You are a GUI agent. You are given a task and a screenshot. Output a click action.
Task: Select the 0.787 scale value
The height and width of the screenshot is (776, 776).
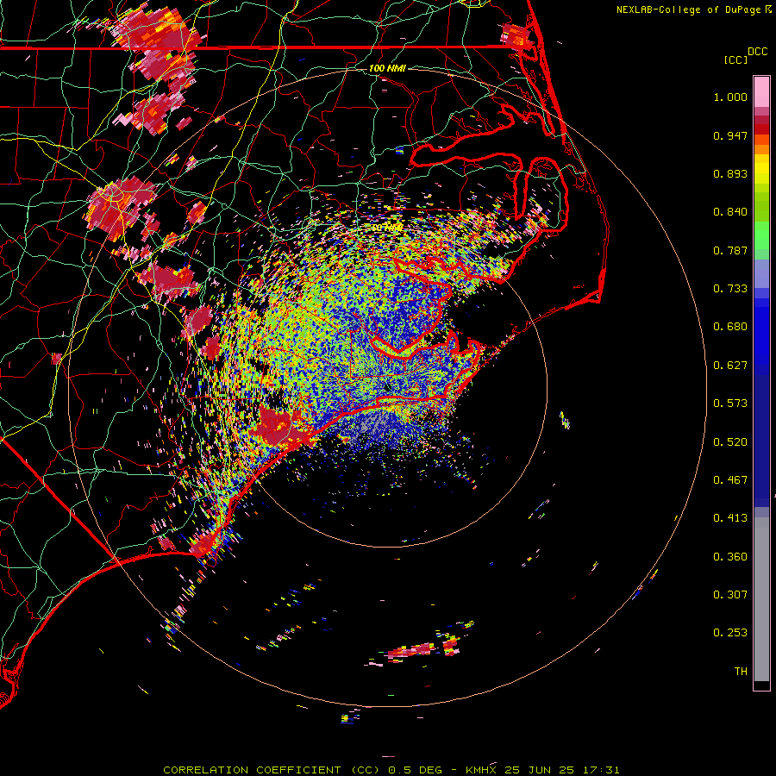tap(730, 250)
